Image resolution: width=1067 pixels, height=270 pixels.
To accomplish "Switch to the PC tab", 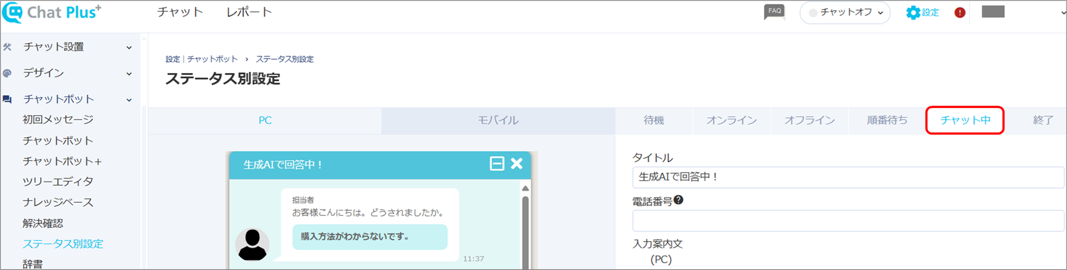I will click(265, 120).
